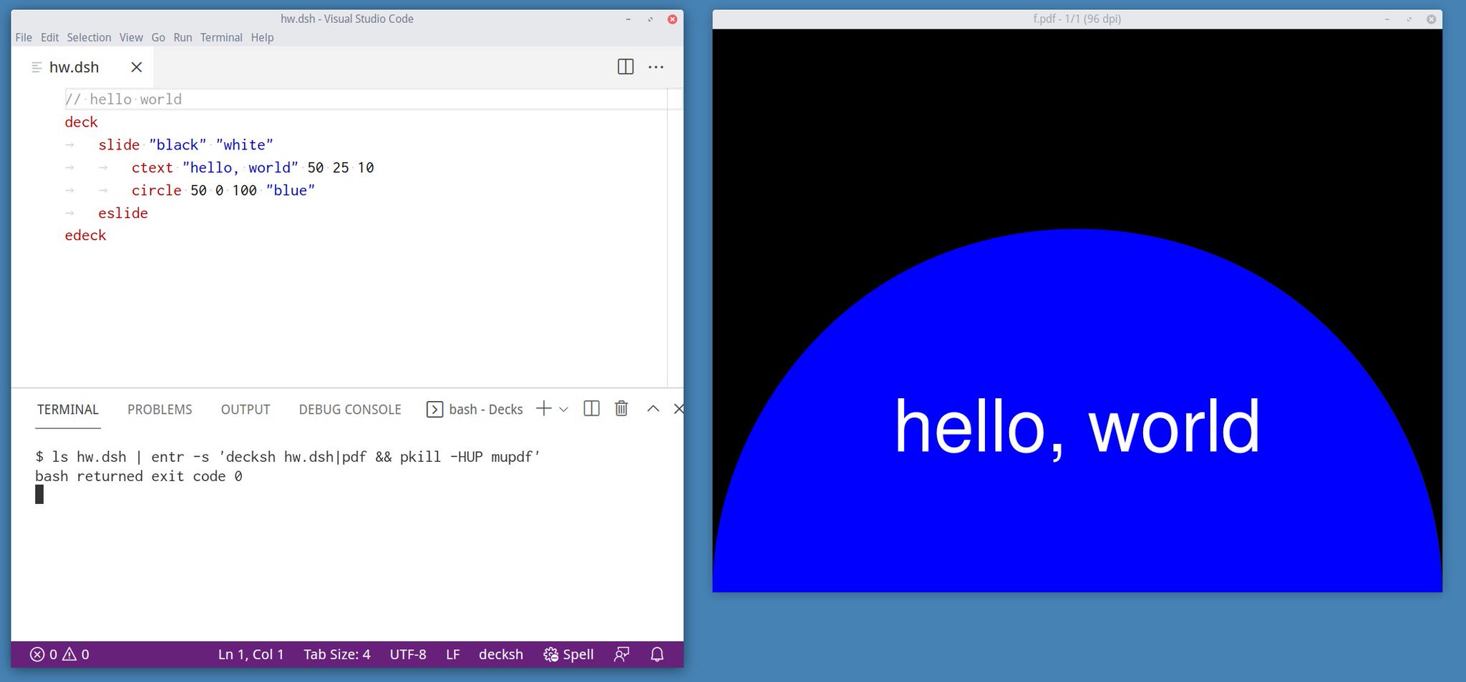The width and height of the screenshot is (1466, 682).
Task: Open the Help menu
Action: point(262,37)
